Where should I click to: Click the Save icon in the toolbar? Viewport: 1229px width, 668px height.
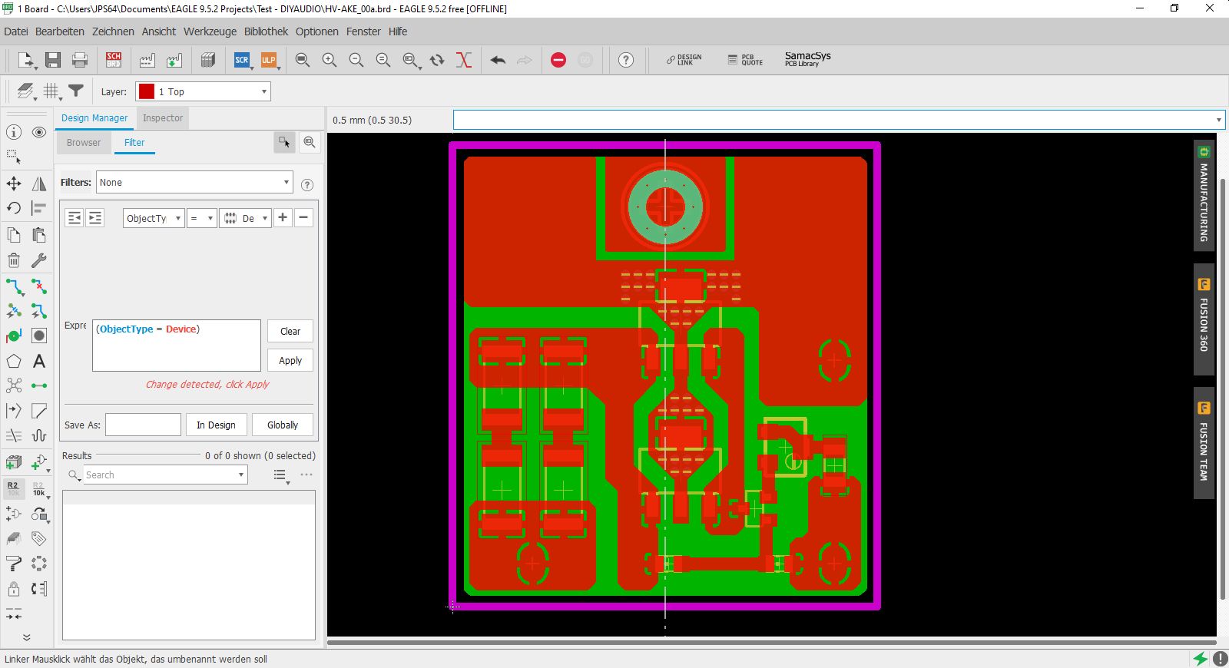(x=53, y=60)
